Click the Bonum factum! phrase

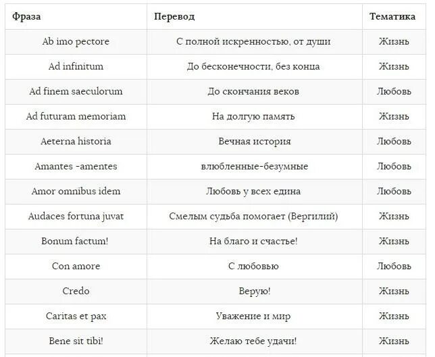pyautogui.click(x=74, y=241)
